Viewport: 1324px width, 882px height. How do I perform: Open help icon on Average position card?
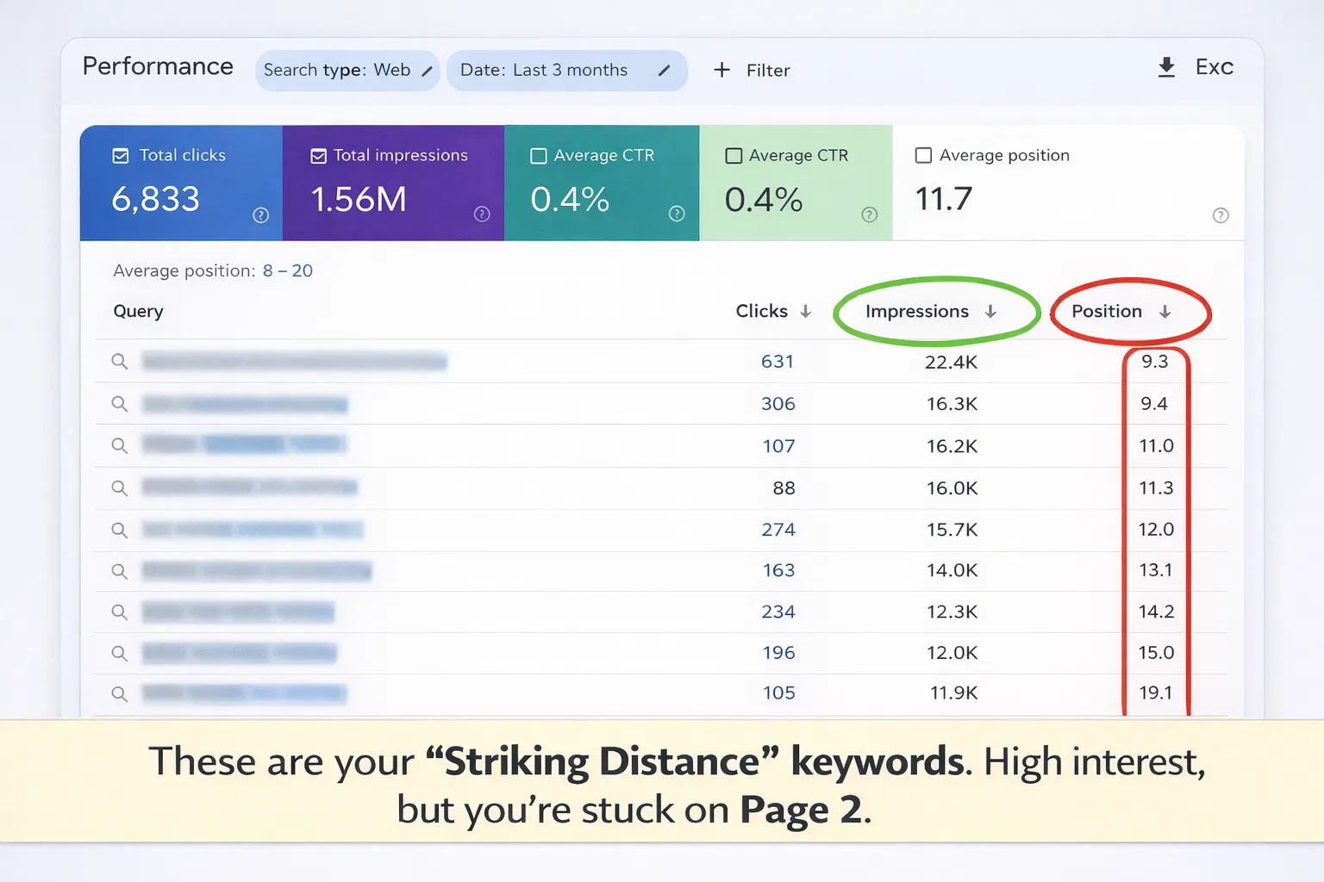point(1221,215)
